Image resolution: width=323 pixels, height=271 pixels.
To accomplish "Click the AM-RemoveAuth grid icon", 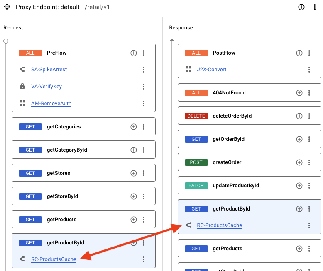I will point(22,103).
